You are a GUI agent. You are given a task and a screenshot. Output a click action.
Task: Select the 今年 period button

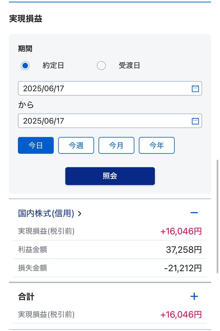click(157, 145)
